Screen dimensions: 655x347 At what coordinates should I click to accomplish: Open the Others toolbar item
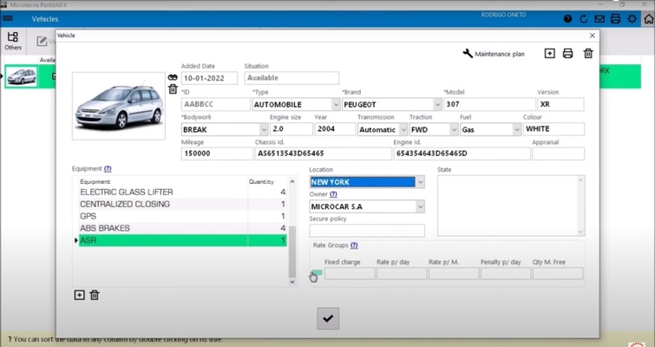13,41
